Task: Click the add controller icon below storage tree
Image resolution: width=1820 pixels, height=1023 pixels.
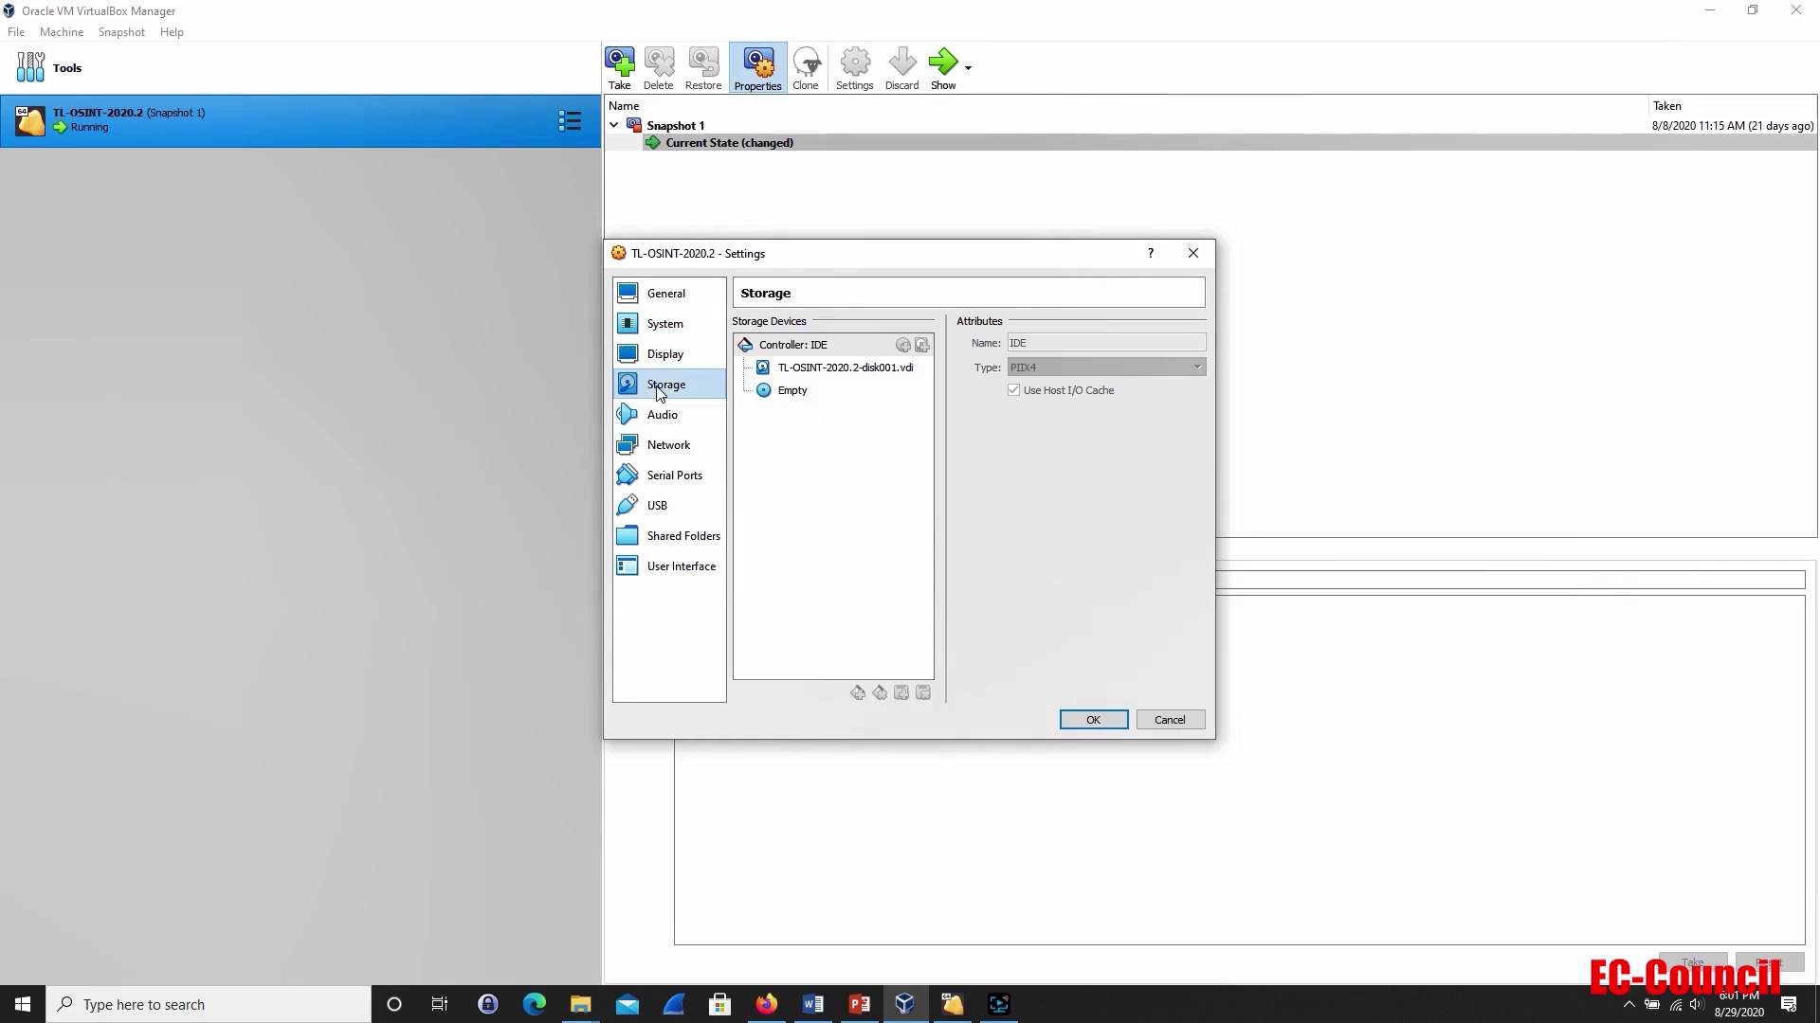Action: click(858, 693)
